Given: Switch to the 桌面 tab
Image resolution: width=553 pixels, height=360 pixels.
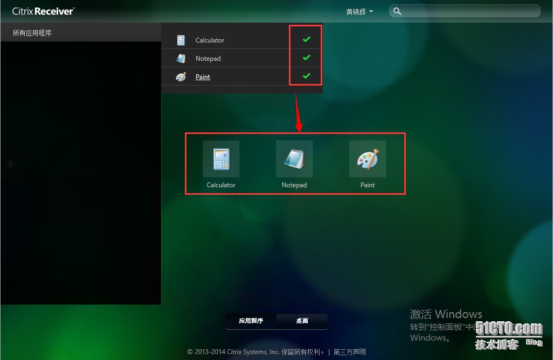Looking at the screenshot, I should (x=302, y=321).
